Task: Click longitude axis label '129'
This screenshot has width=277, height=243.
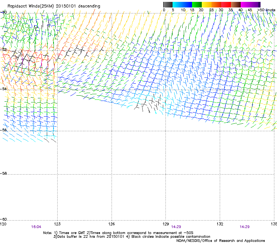Action: point(166,224)
